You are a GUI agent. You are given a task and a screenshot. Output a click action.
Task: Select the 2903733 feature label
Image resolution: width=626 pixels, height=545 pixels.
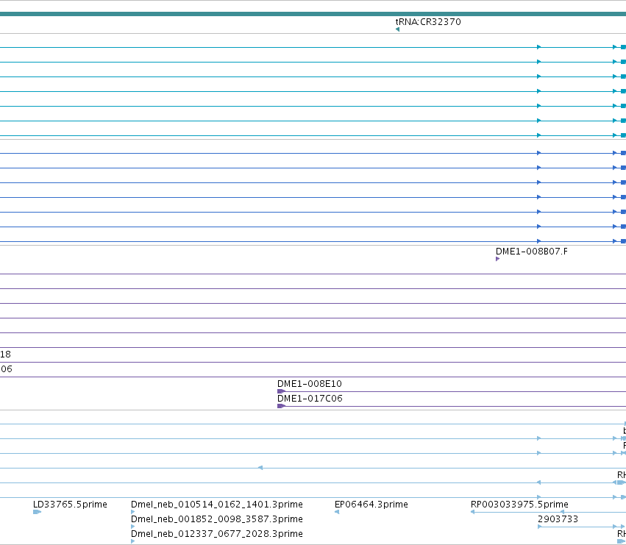tap(558, 519)
